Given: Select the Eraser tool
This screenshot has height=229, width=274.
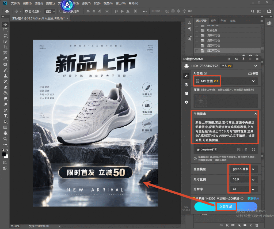Looking at the screenshot, I should 5,87.
